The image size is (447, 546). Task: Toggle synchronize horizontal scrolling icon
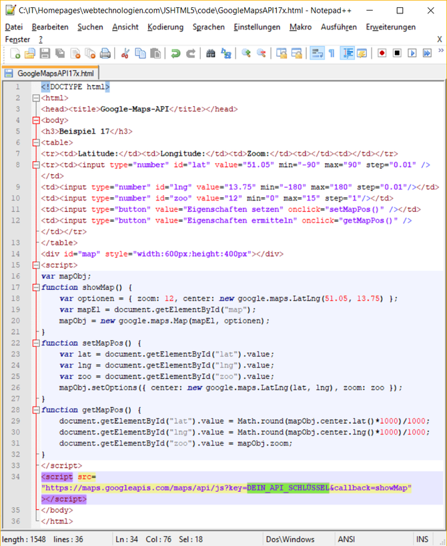click(296, 53)
